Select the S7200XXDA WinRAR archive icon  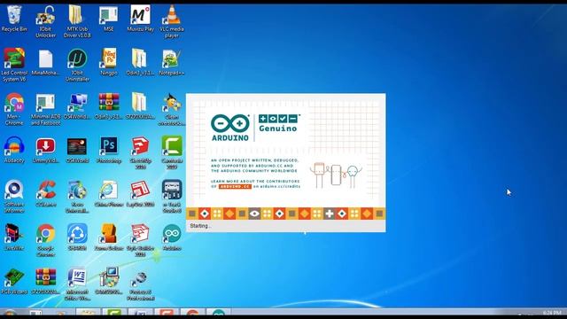pos(45,281)
